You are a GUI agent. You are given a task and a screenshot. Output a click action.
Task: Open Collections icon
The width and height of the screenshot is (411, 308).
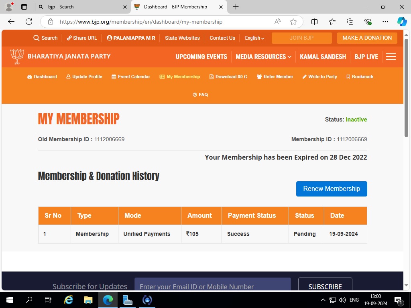(x=350, y=22)
